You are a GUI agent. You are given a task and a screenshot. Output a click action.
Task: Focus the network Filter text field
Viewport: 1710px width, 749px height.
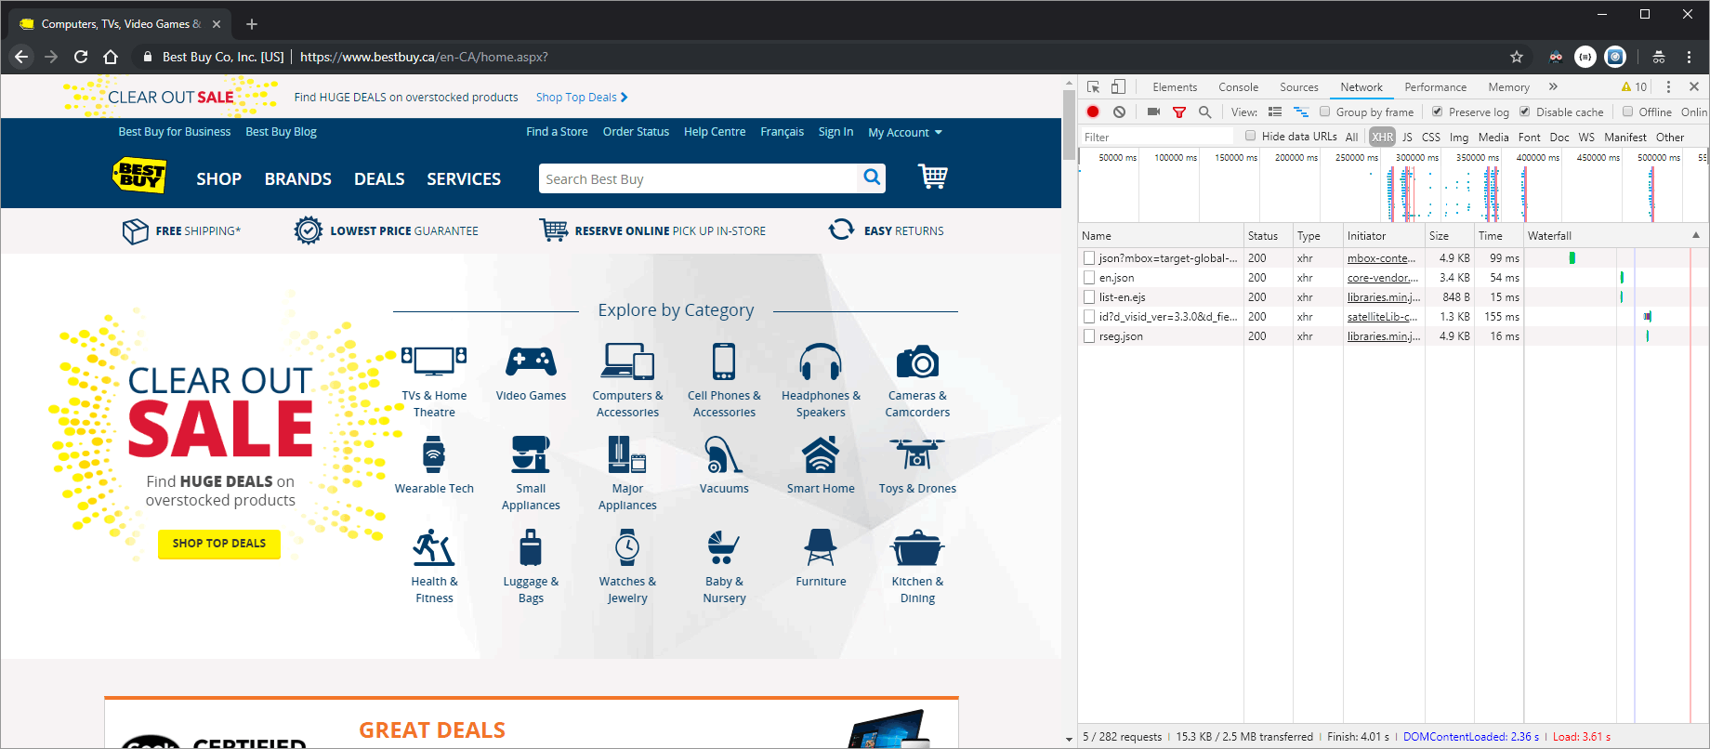coord(1157,137)
